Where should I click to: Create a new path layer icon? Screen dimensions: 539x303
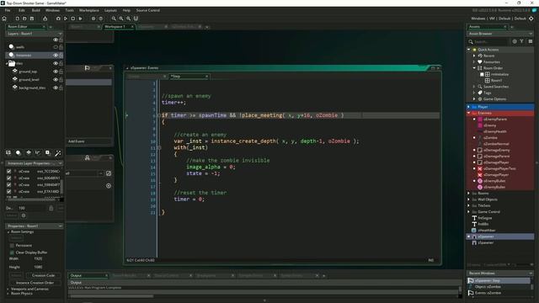(x=38, y=152)
